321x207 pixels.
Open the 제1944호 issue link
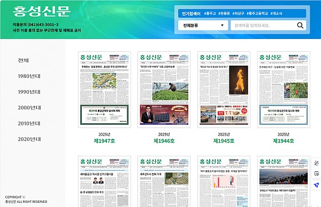point(284,141)
